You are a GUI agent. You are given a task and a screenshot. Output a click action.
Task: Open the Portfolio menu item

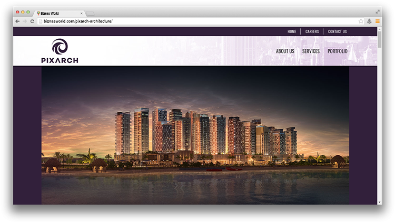click(x=337, y=51)
